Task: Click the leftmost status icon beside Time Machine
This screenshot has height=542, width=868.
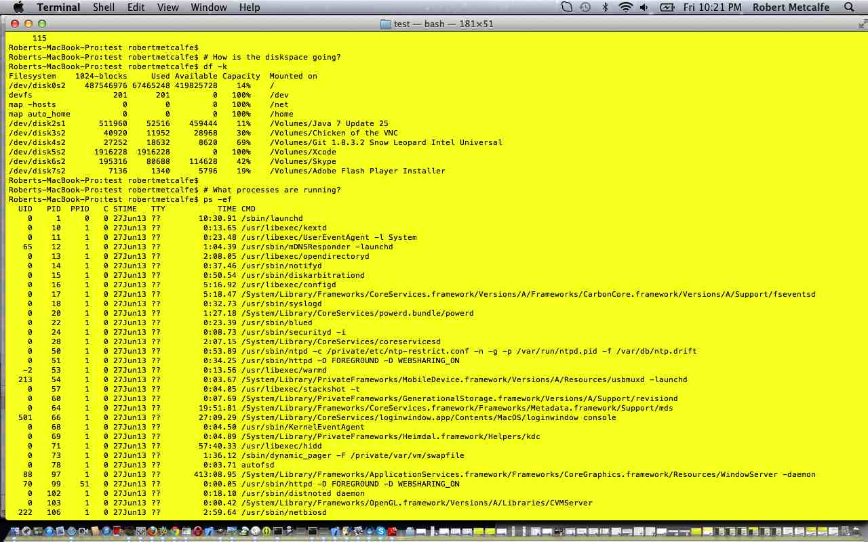Action: click(567, 7)
